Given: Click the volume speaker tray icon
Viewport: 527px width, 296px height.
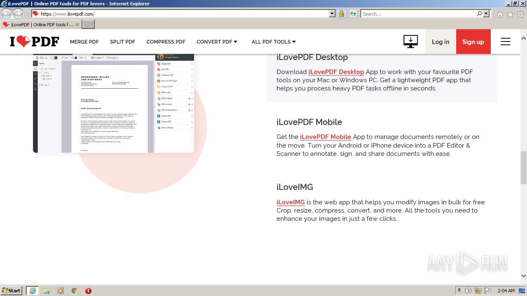Looking at the screenshot, I should pos(468,291).
